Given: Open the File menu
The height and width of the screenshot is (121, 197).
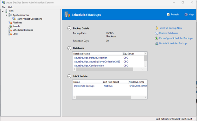Looking at the screenshot, I should tap(3, 7).
